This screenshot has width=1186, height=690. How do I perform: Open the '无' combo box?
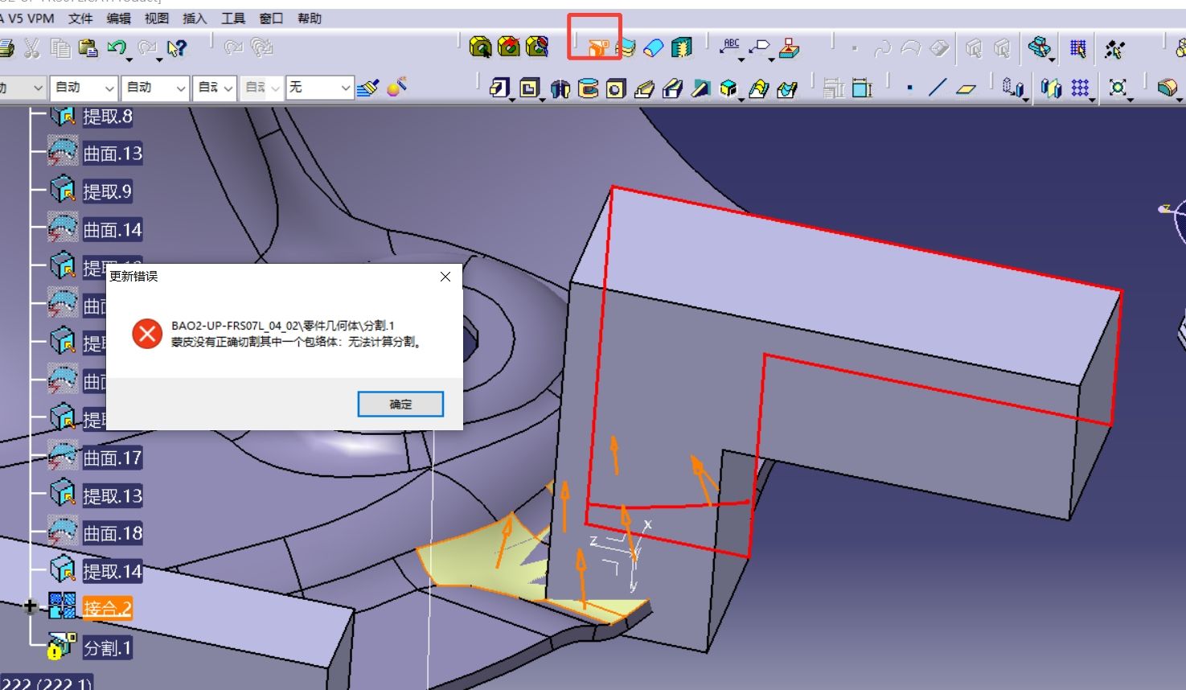coord(320,88)
